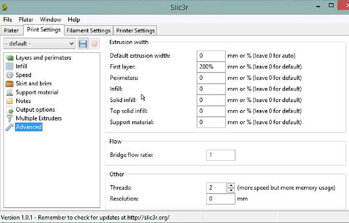This screenshot has width=349, height=223.
Task: Open the File menu
Action: pyautogui.click(x=8, y=20)
